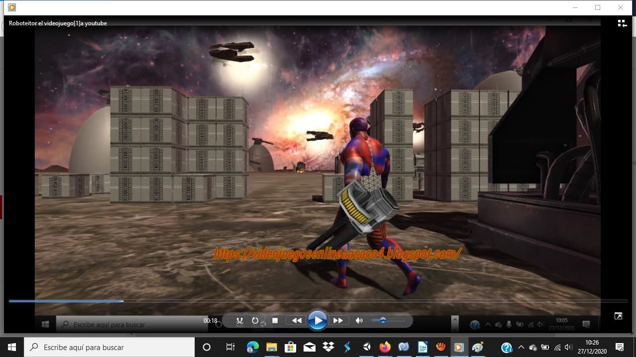Launch Firefox from the taskbar
This screenshot has height=357, width=636.
pos(385,347)
